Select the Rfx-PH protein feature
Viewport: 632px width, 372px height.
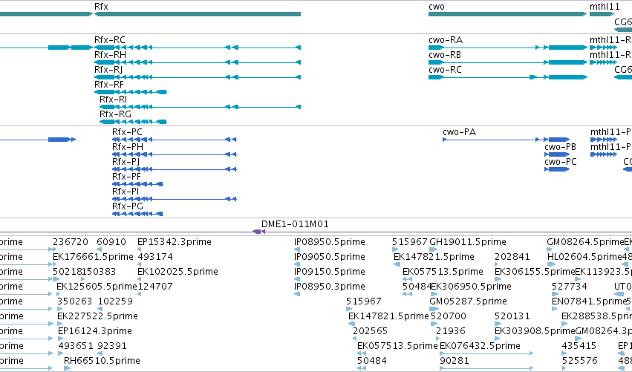click(128, 147)
